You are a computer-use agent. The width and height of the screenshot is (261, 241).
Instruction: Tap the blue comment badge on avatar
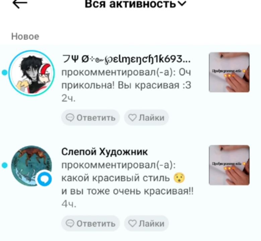[x=45, y=179]
